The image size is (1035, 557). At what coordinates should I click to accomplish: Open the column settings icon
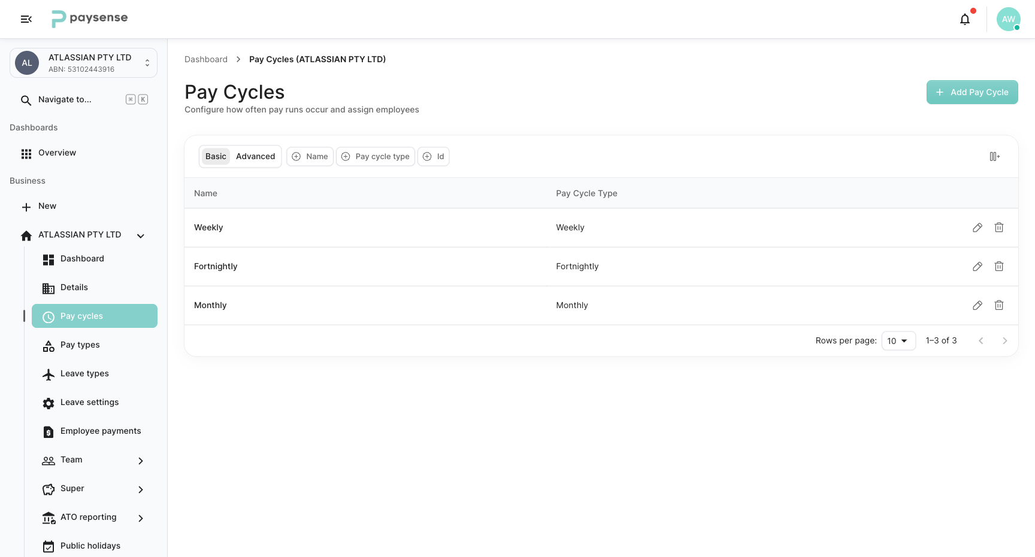(x=995, y=156)
